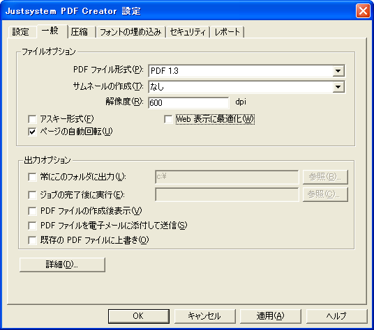Screen dimensions: 374x330
Task: Enable PDF ファイルの作成後表示 checkbox
Action: [32, 211]
